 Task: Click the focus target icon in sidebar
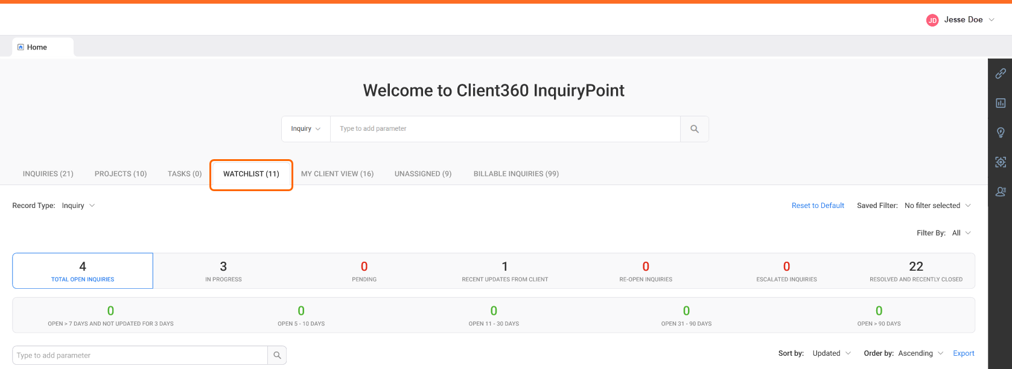pyautogui.click(x=1001, y=162)
